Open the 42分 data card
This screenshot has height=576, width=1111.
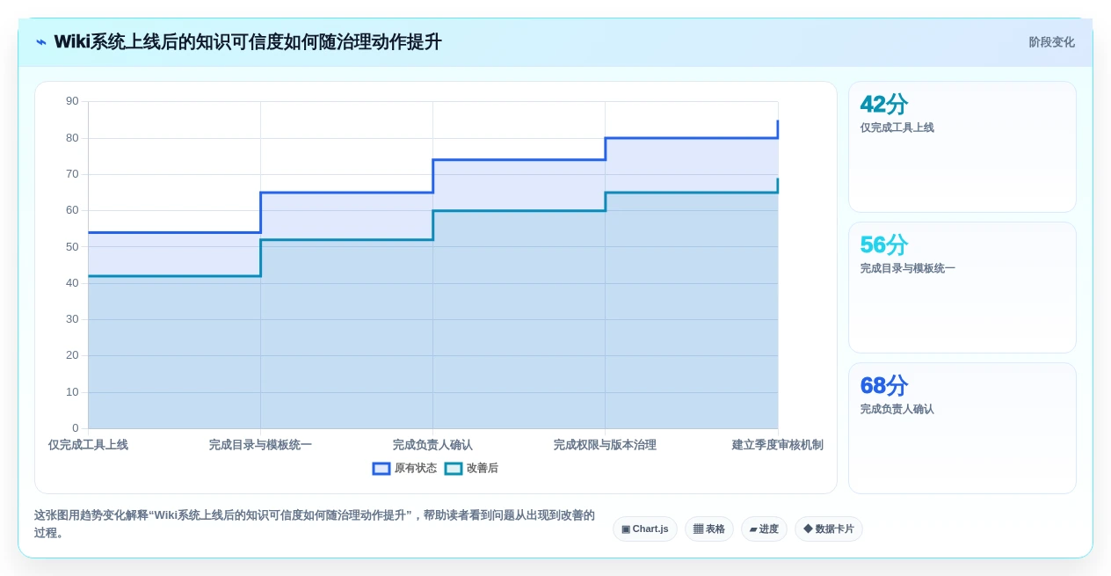click(962, 147)
